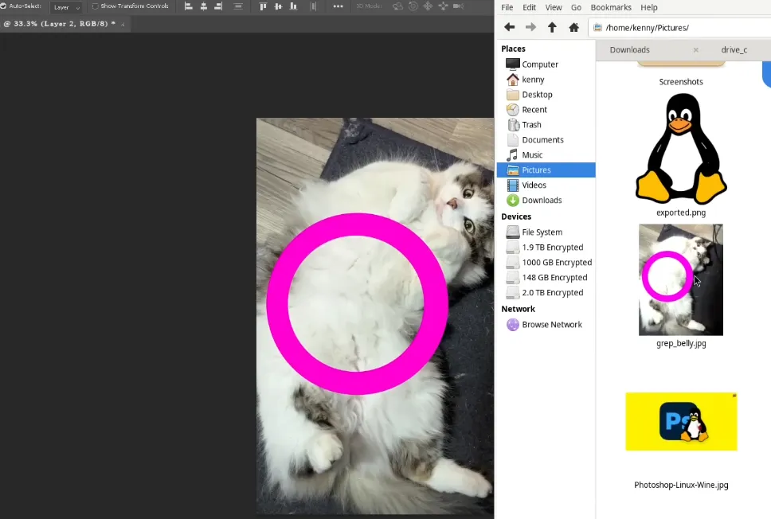Close the Downloads tab
The height and width of the screenshot is (519, 771).
[x=696, y=49]
